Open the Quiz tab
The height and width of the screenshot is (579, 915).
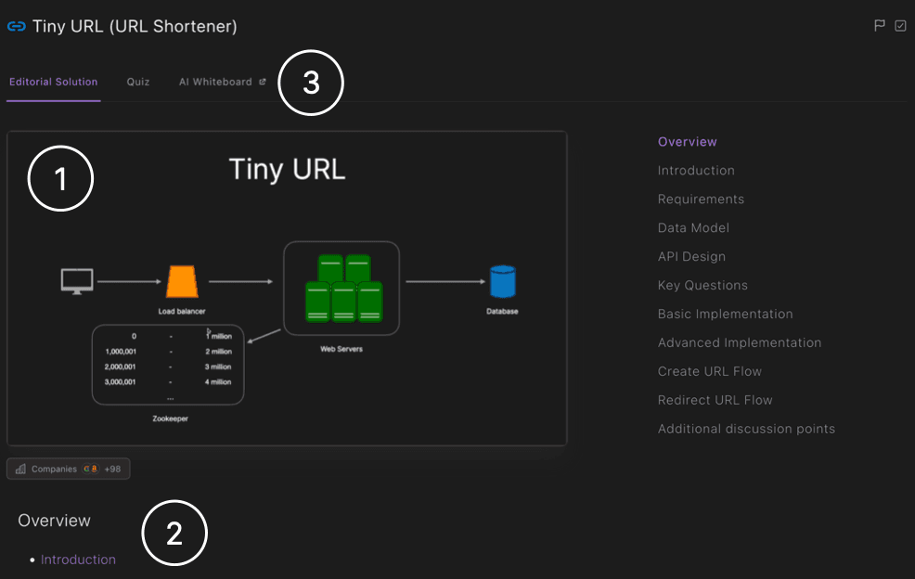click(137, 82)
